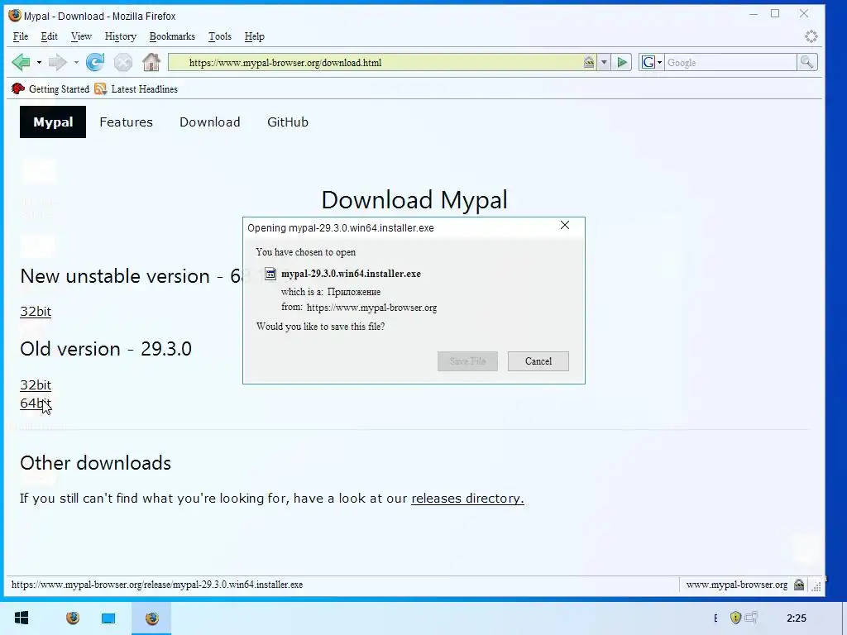Click the status bar security lock icon
The height and width of the screenshot is (635, 847).
coord(799,585)
